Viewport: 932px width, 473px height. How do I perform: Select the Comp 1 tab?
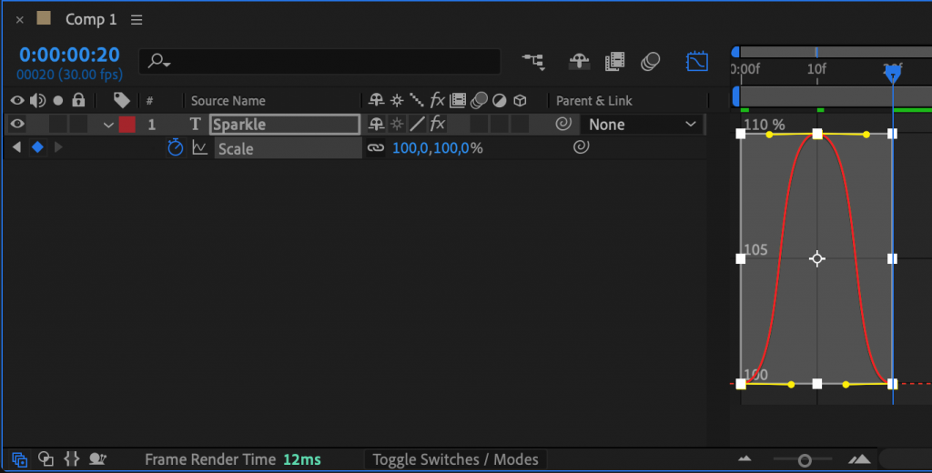coord(90,19)
